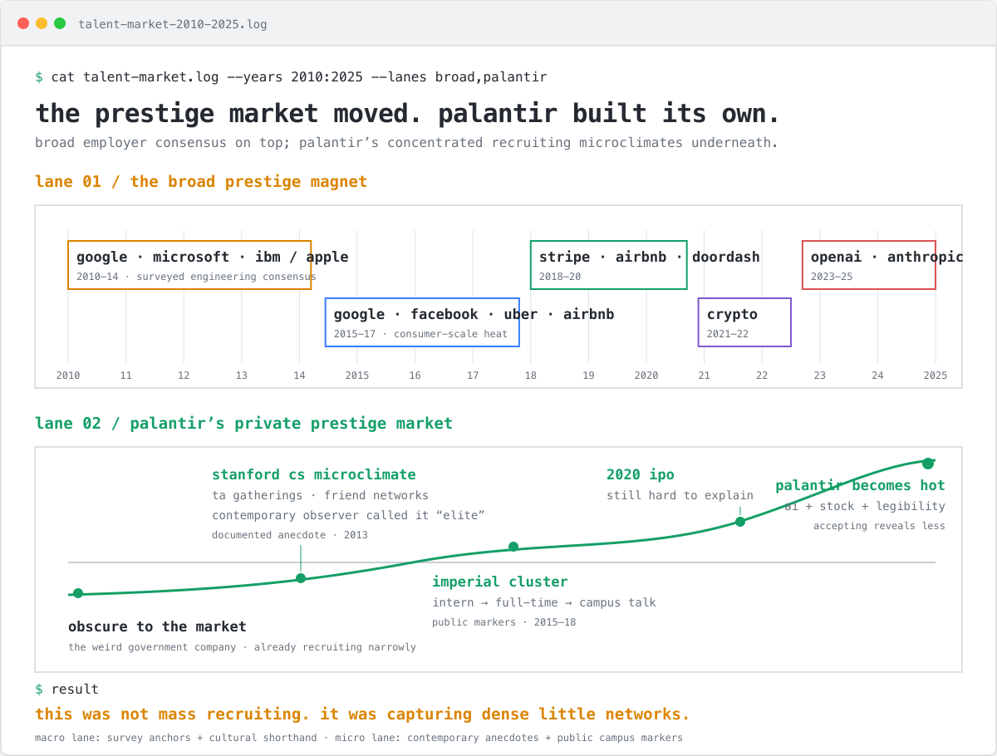Screen dimensions: 997x756
Task: Click the axis tick labeled 12
Action: pos(184,376)
